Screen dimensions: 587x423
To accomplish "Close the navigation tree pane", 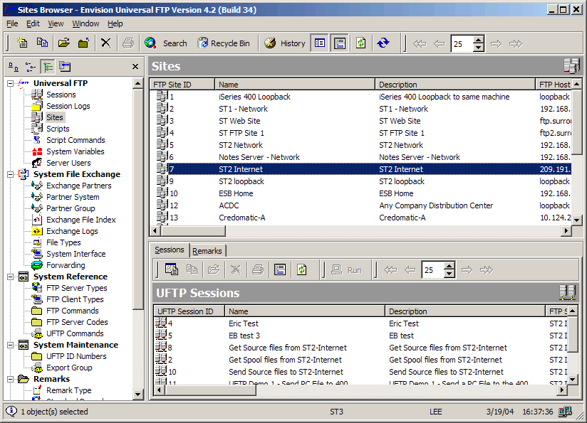I will click(135, 67).
